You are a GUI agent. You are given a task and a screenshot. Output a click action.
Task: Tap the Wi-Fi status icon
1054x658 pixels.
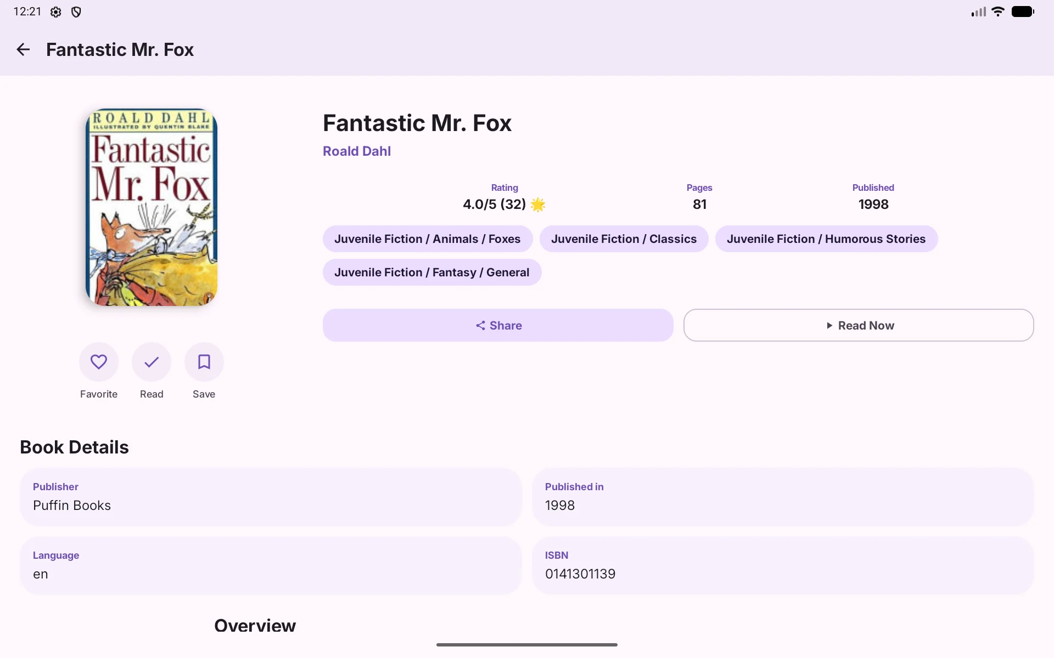(998, 12)
